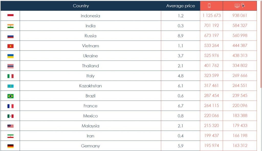Select the Brazil flag icon
Image resolution: width=262 pixels, height=151 pixels.
[10, 96]
